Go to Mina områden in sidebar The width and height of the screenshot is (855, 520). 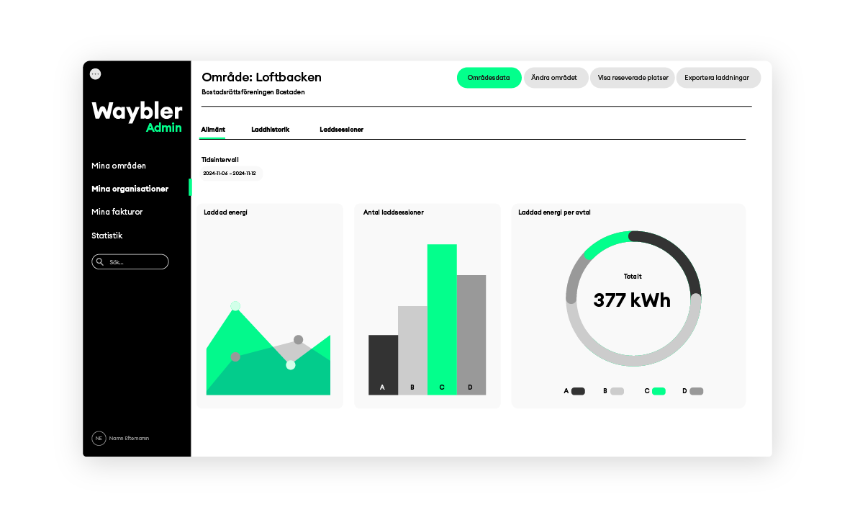coord(119,166)
